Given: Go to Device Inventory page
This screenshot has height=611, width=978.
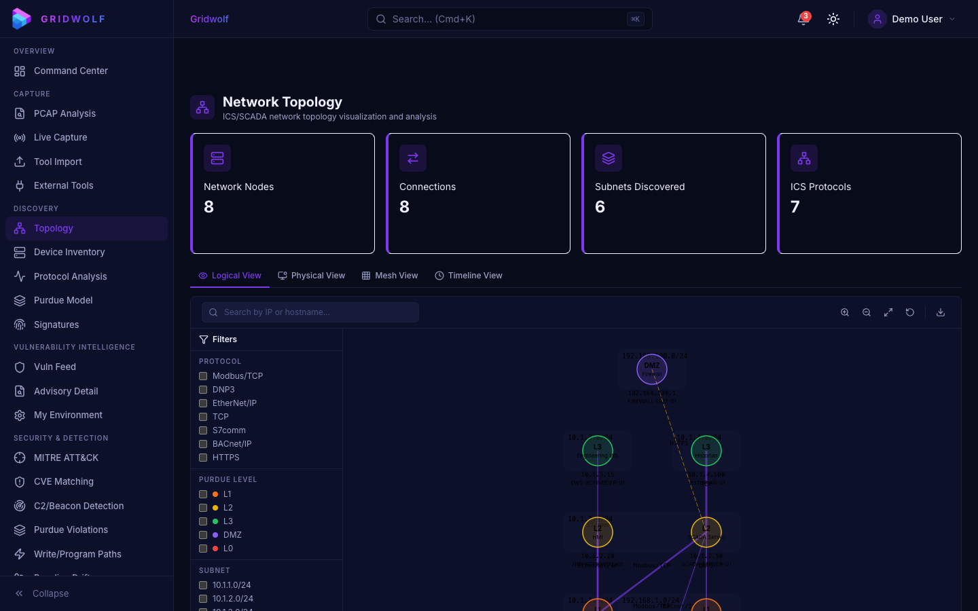Looking at the screenshot, I should coord(69,252).
